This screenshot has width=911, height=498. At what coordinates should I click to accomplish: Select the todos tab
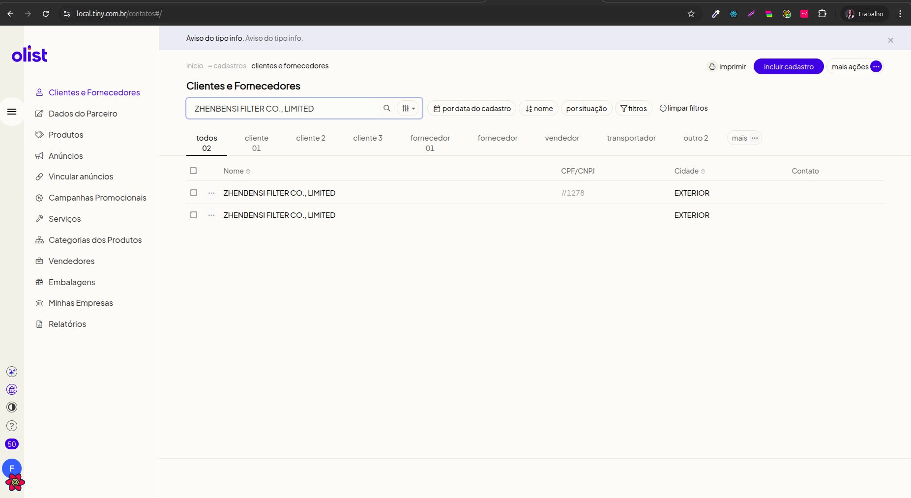(206, 143)
